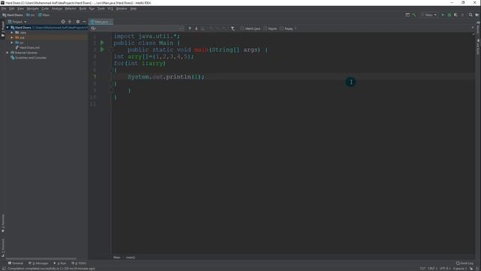Open the VCS menu
The image size is (481, 271).
pos(110,8)
